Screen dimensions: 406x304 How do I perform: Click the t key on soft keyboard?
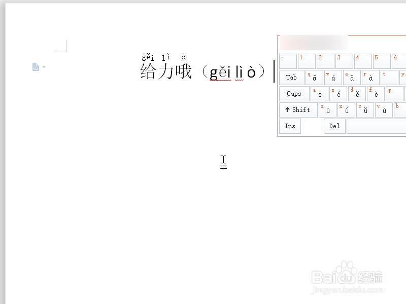click(389, 78)
